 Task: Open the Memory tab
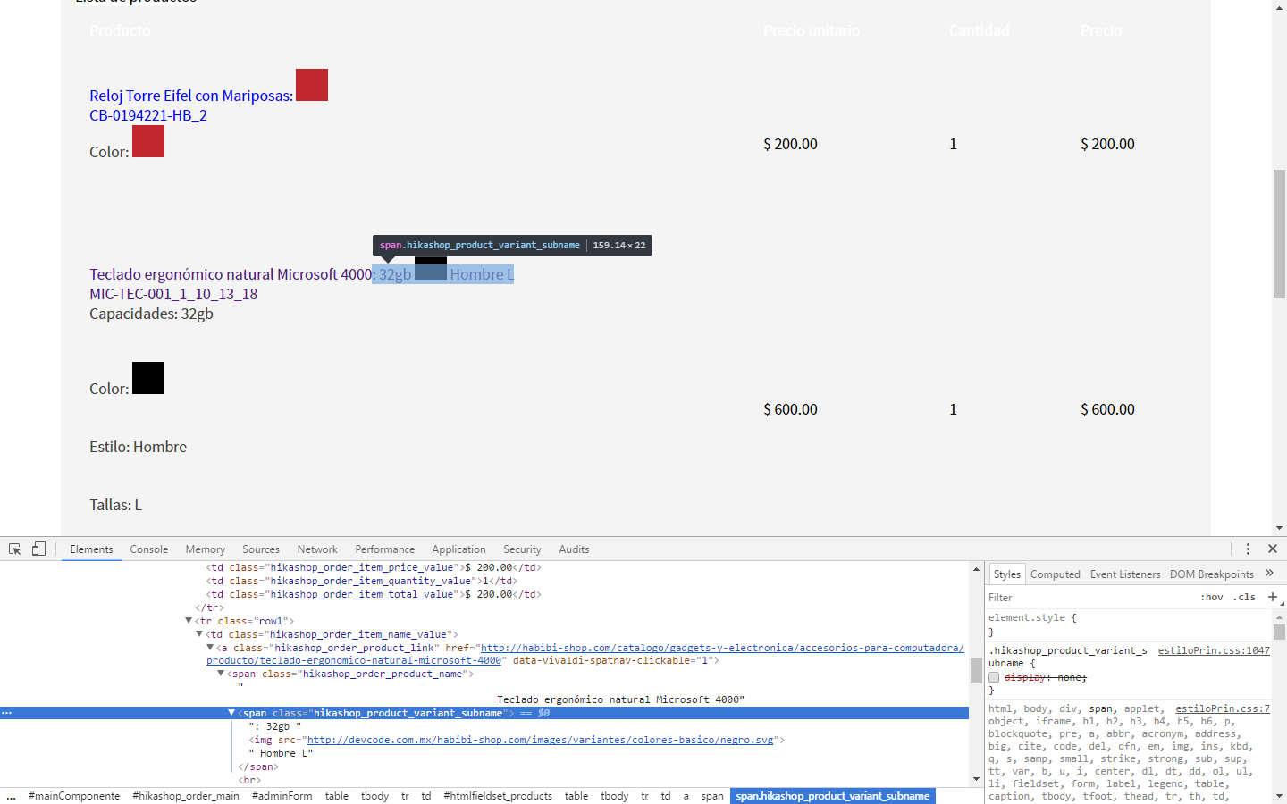coord(206,549)
